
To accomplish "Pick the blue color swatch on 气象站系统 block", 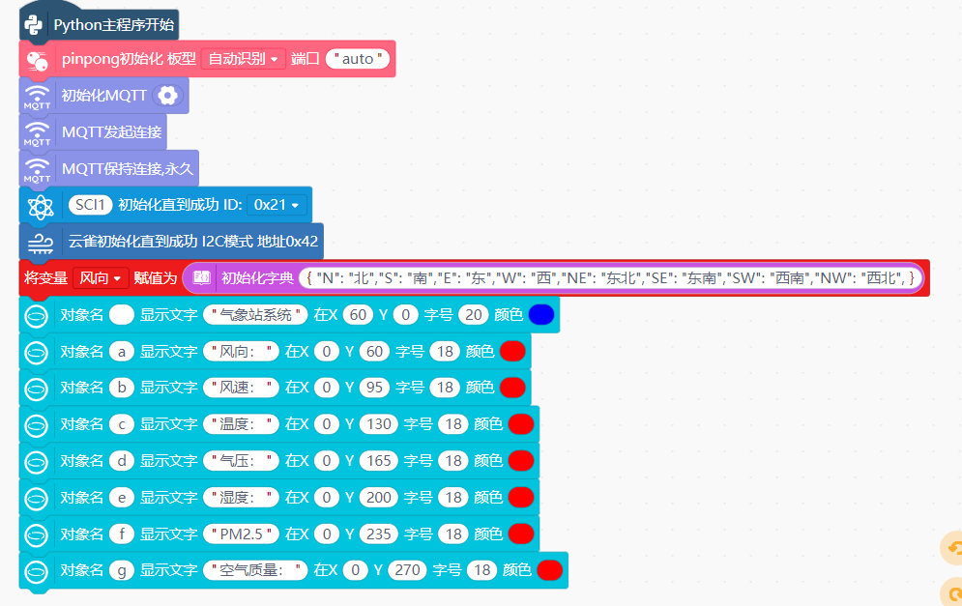I will click(540, 315).
